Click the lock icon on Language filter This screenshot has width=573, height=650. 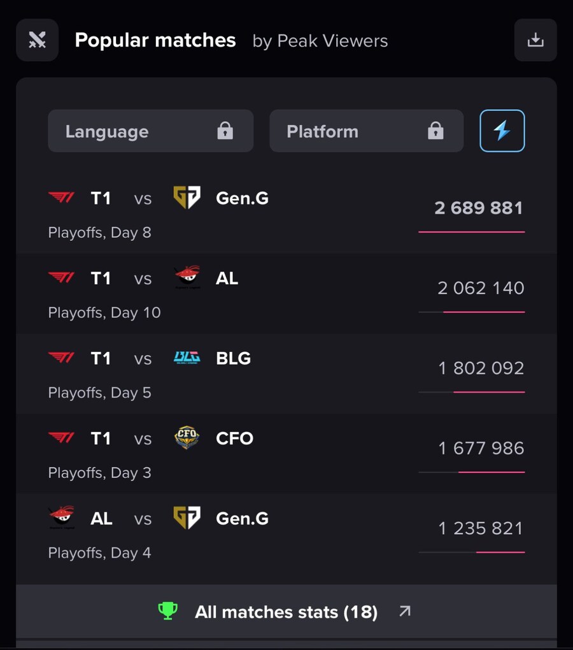225,131
